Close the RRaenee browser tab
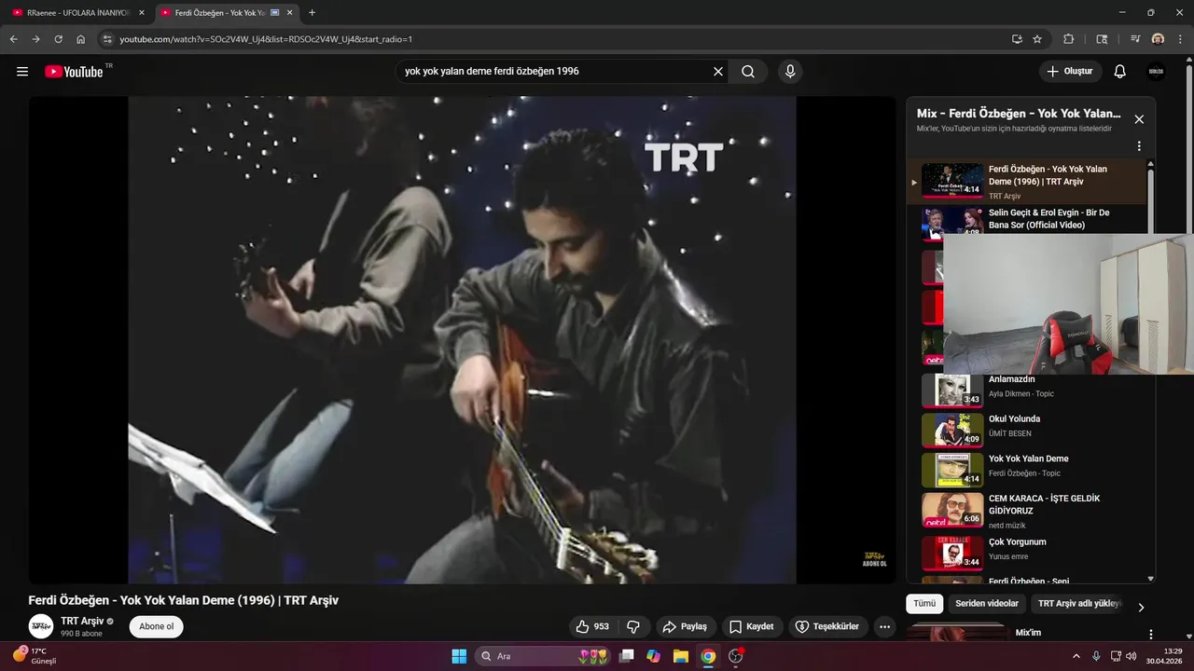The height and width of the screenshot is (671, 1194). (142, 13)
